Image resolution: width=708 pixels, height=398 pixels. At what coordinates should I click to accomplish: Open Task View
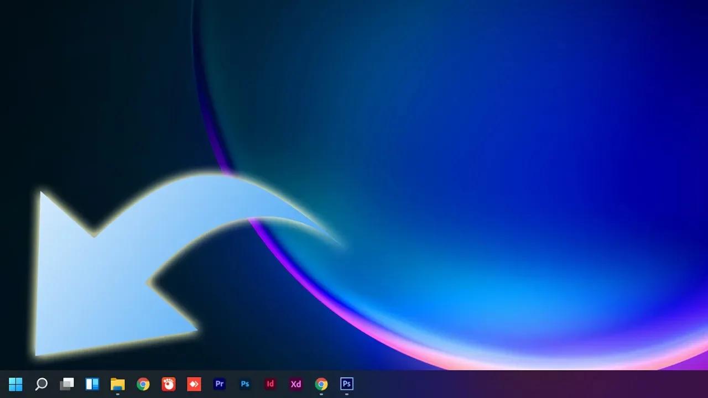pyautogui.click(x=67, y=384)
